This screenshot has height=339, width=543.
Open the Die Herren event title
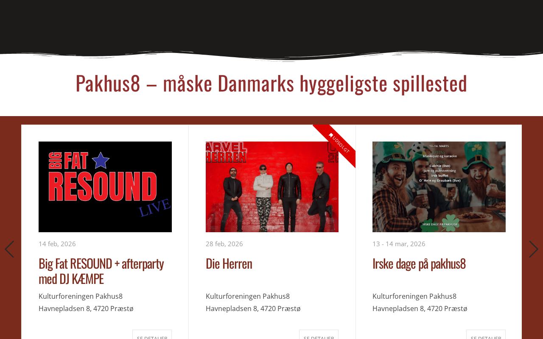click(229, 263)
